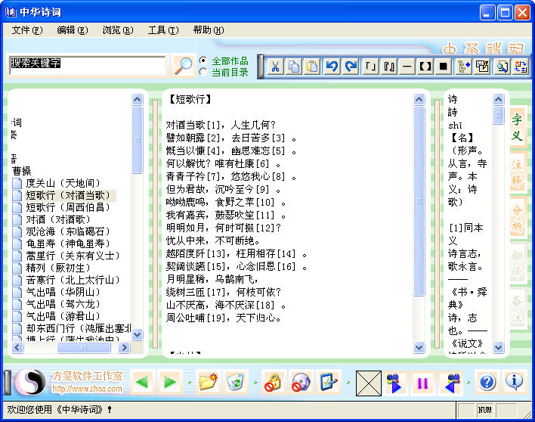The image size is (535, 422).
Task: Open the 浏览(R) menu
Action: [118, 30]
